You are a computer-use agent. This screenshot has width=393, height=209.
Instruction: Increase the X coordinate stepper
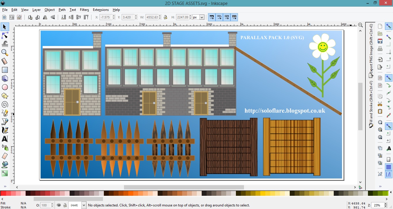point(114,16)
